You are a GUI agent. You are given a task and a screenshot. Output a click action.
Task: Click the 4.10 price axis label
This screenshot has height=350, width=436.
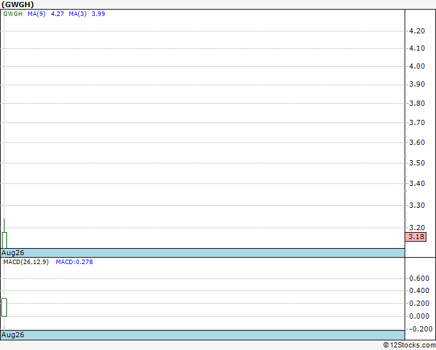417,48
